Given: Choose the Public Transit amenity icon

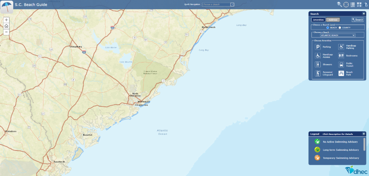Looking at the screenshot, I should click(x=341, y=65).
